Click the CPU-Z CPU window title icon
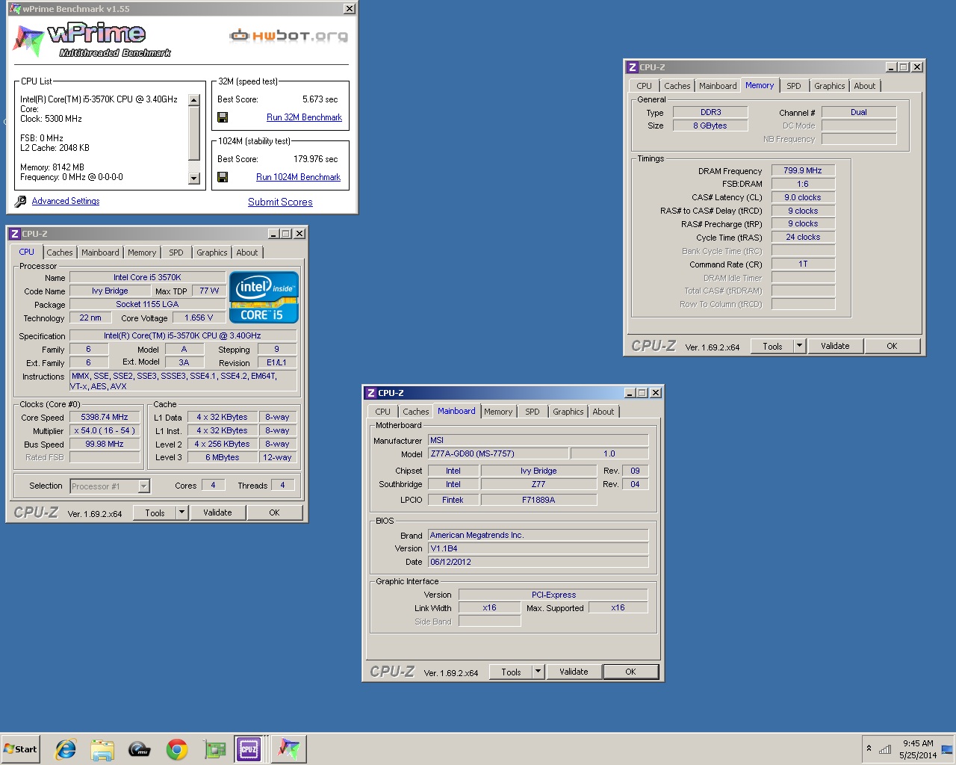This screenshot has width=956, height=765. [x=15, y=234]
